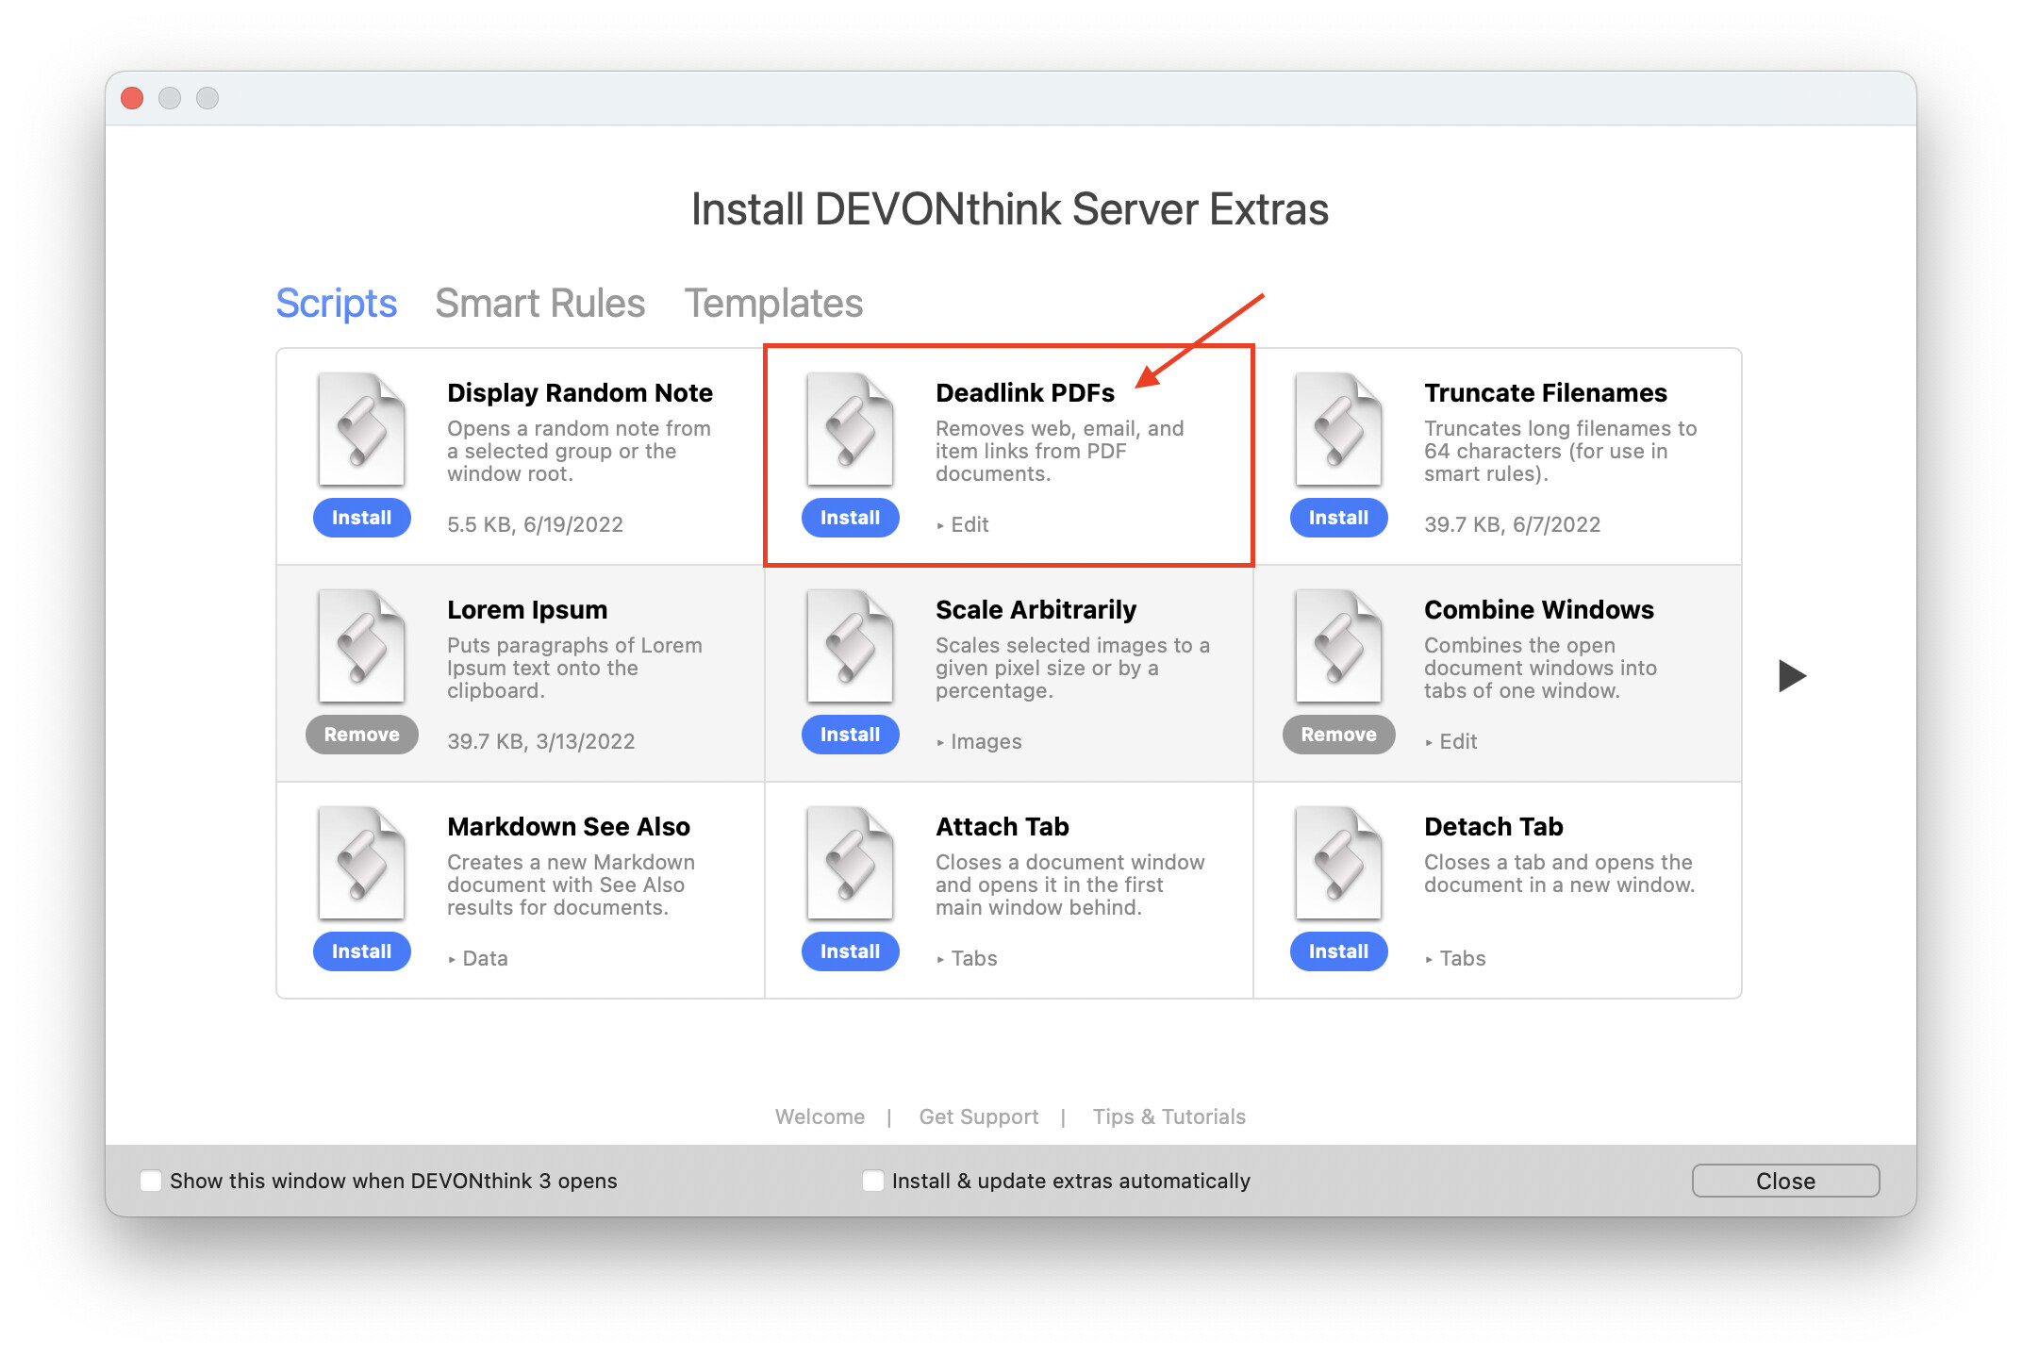Click the 'Deadlink PDFs' title
2022x1356 pixels.
[x=1025, y=392]
